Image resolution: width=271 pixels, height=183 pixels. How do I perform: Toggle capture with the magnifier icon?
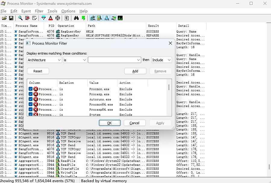pyautogui.click(x=20, y=18)
